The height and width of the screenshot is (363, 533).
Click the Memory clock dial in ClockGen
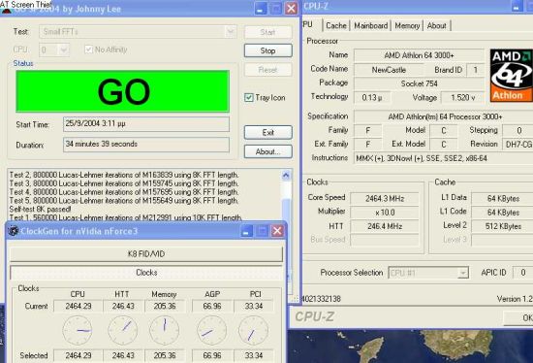(x=164, y=330)
